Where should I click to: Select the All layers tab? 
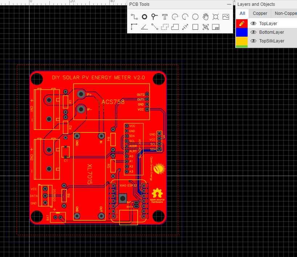click(242, 13)
